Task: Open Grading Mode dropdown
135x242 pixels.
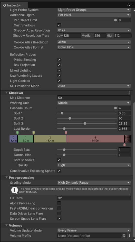Action: tap(94, 183)
